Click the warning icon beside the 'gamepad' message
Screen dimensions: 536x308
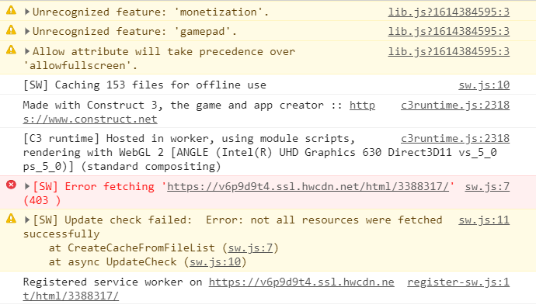point(12,30)
